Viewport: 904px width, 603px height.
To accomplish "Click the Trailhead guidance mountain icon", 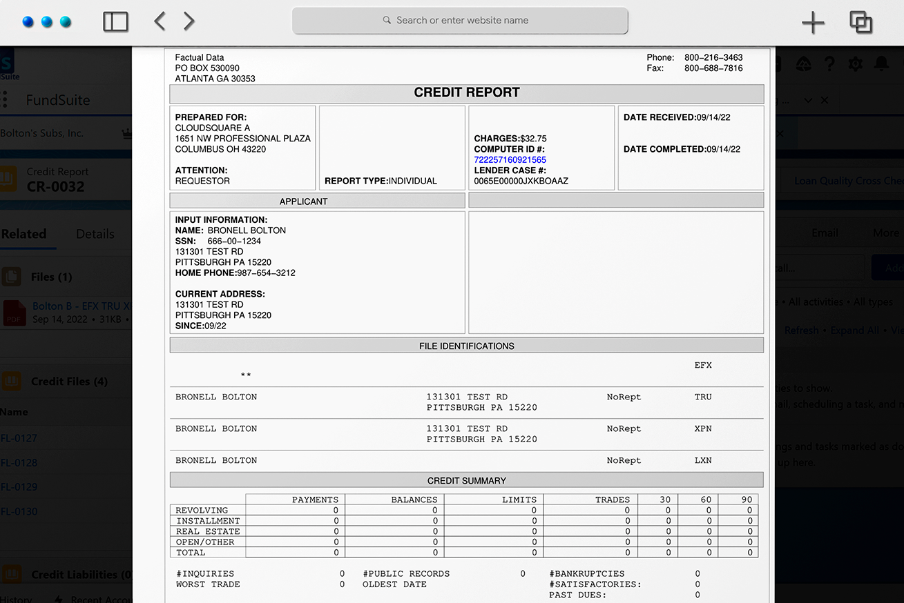I will pyautogui.click(x=803, y=63).
